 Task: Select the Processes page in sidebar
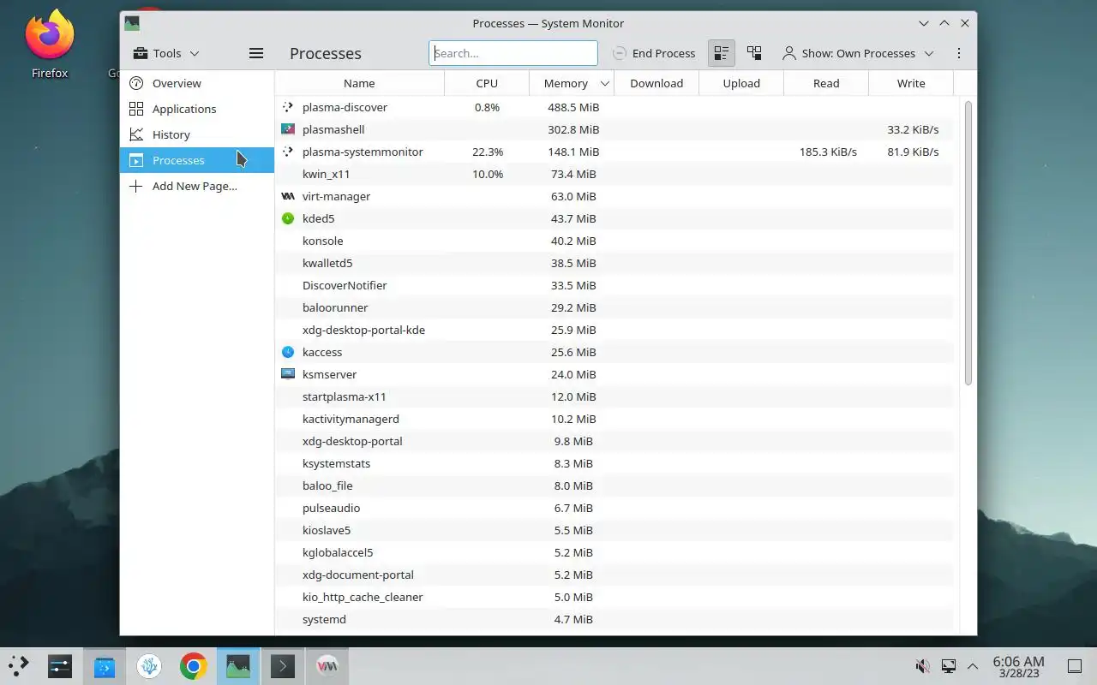[x=197, y=160]
